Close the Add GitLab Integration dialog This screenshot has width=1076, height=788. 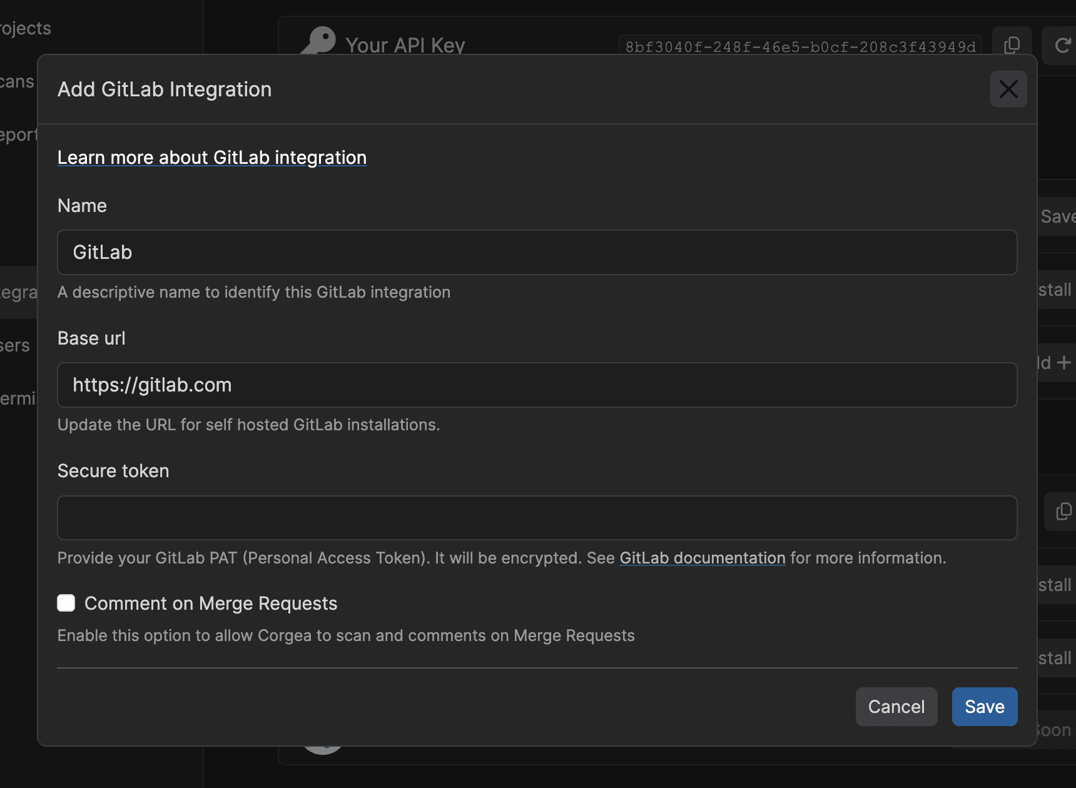point(1008,89)
